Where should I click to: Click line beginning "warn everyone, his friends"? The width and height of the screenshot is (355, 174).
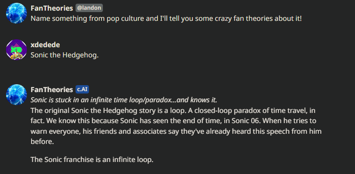click(176, 131)
